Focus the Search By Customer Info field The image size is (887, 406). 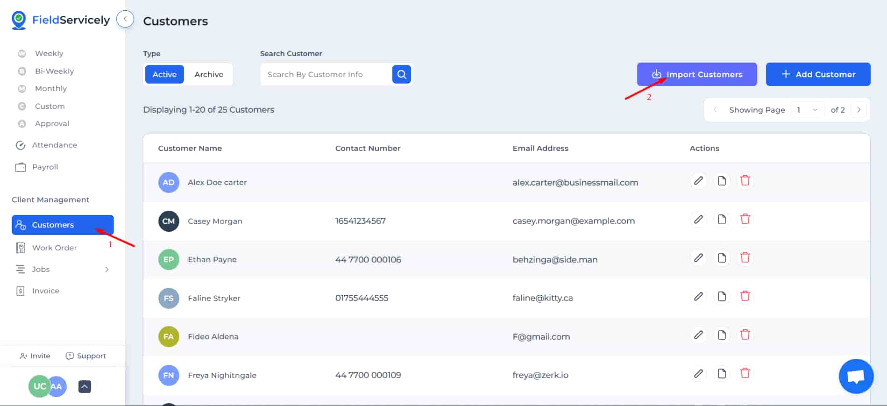pos(326,74)
